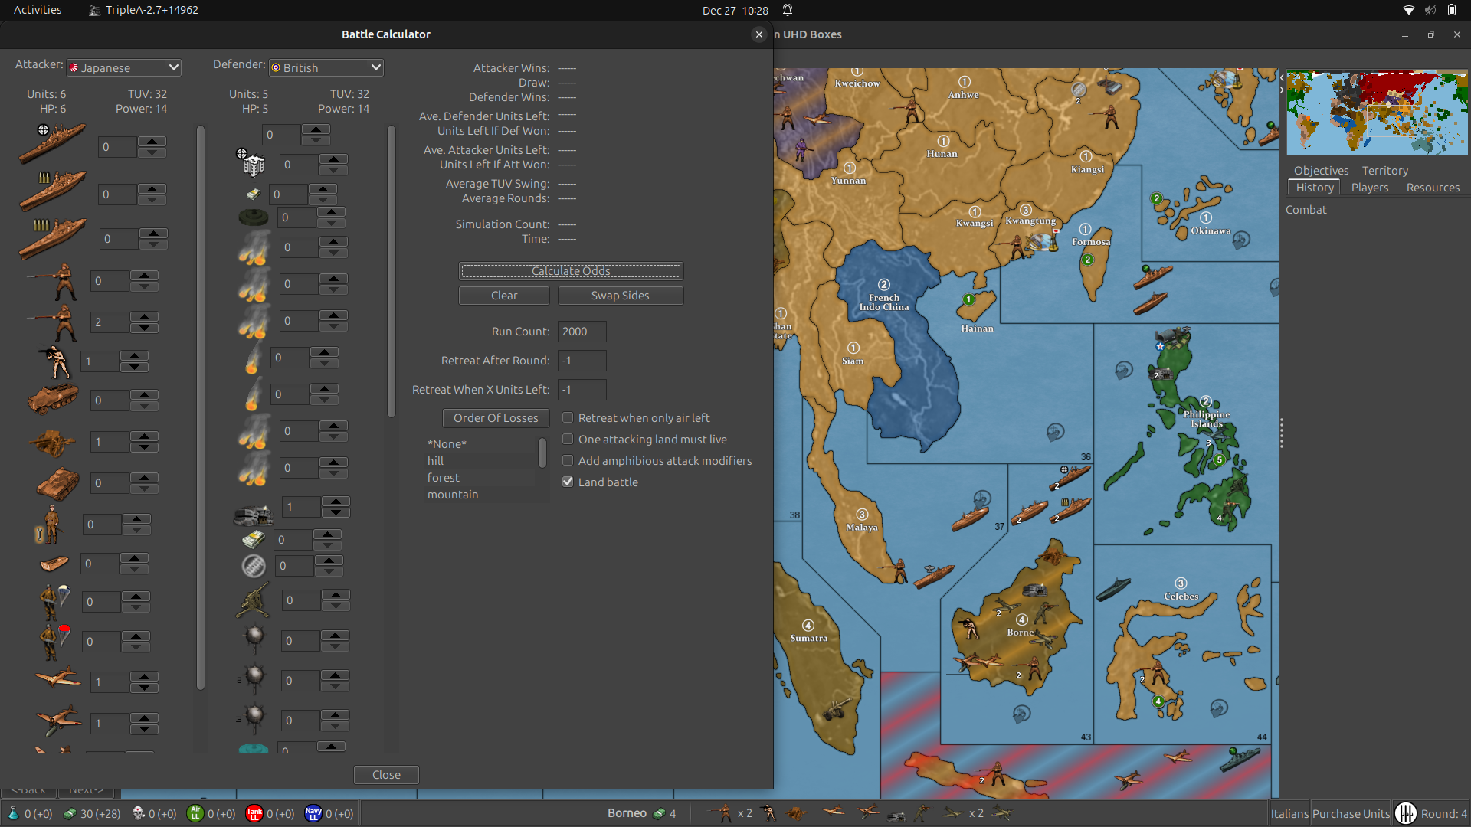The height and width of the screenshot is (827, 1471).
Task: Switch to the Players tab
Action: tap(1369, 188)
